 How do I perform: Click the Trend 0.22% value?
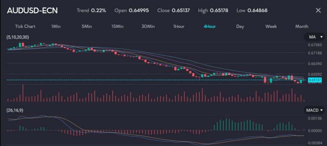click(x=99, y=10)
